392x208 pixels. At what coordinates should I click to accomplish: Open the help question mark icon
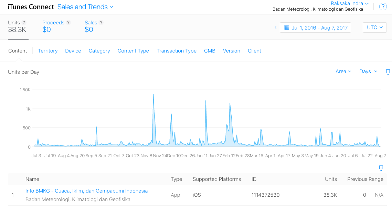coord(383,7)
